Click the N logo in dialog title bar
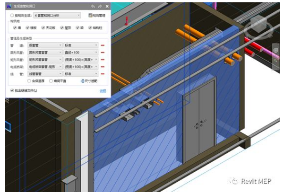The image size is (284, 194). coord(9,6)
